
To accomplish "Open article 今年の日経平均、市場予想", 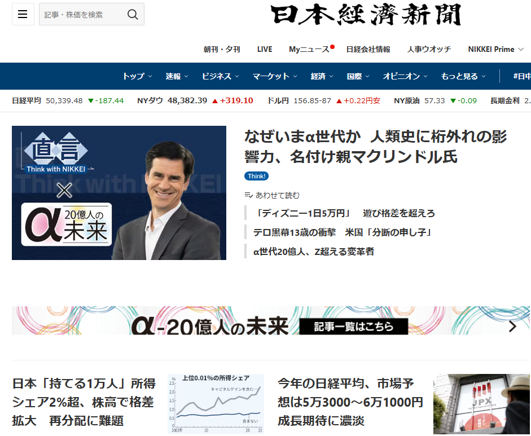I will (x=350, y=402).
